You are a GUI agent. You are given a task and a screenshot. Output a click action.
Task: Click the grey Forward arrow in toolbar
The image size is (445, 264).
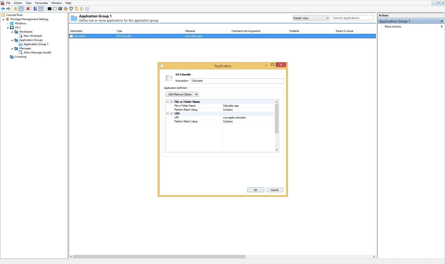pos(8,9)
